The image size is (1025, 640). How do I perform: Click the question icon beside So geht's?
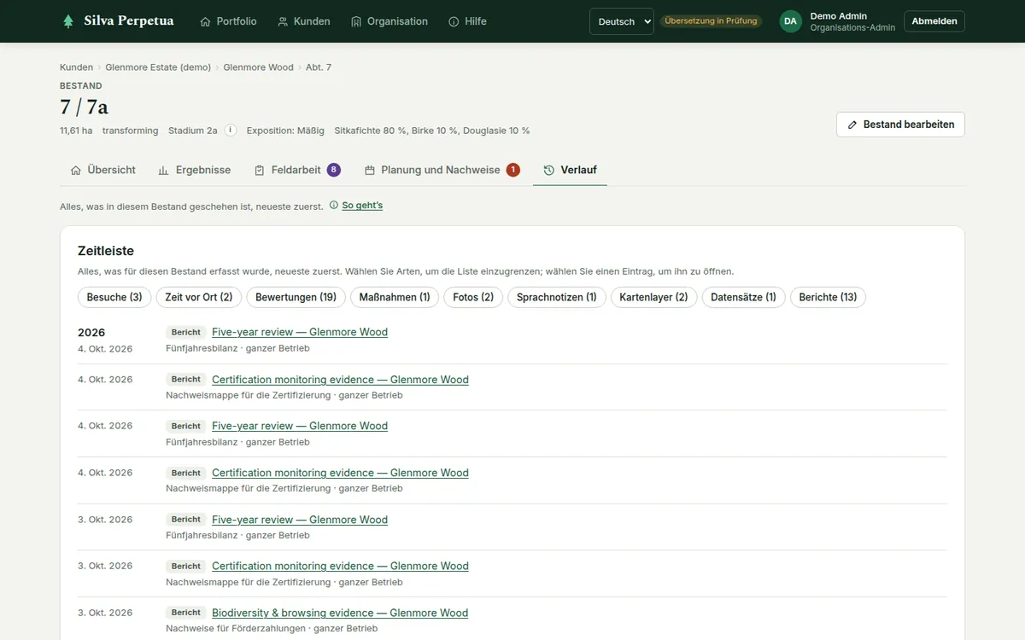[x=333, y=206]
